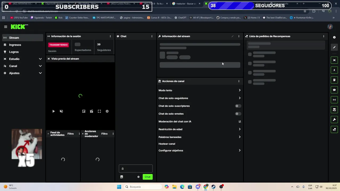Open OBS Studio from the taskbar

(221, 187)
